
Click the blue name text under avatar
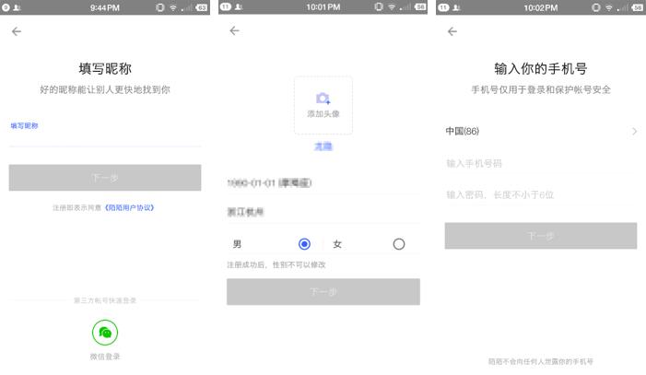coord(323,146)
